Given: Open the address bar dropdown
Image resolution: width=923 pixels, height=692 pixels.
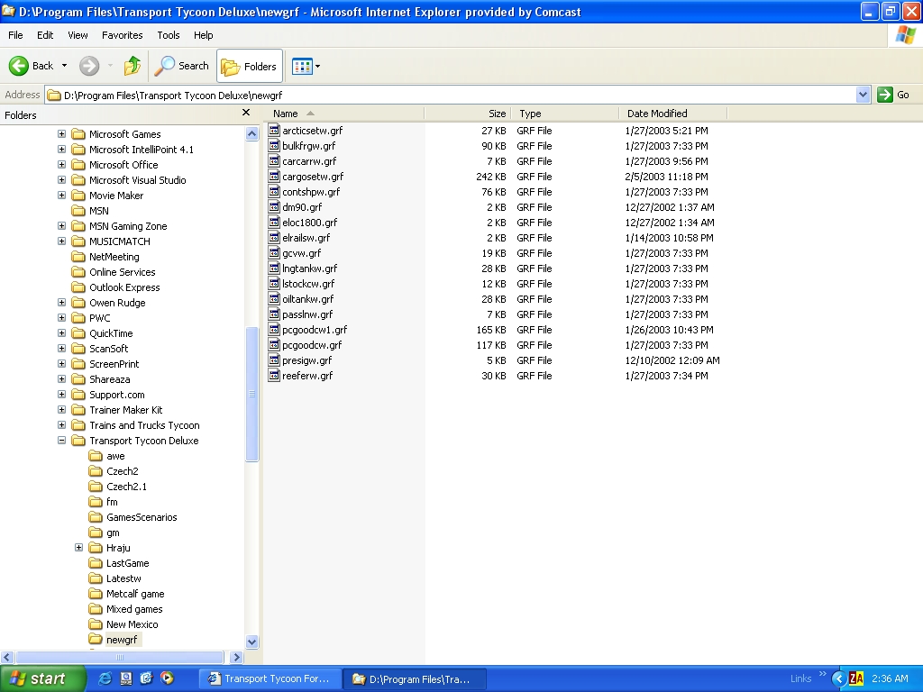Looking at the screenshot, I should [x=863, y=95].
